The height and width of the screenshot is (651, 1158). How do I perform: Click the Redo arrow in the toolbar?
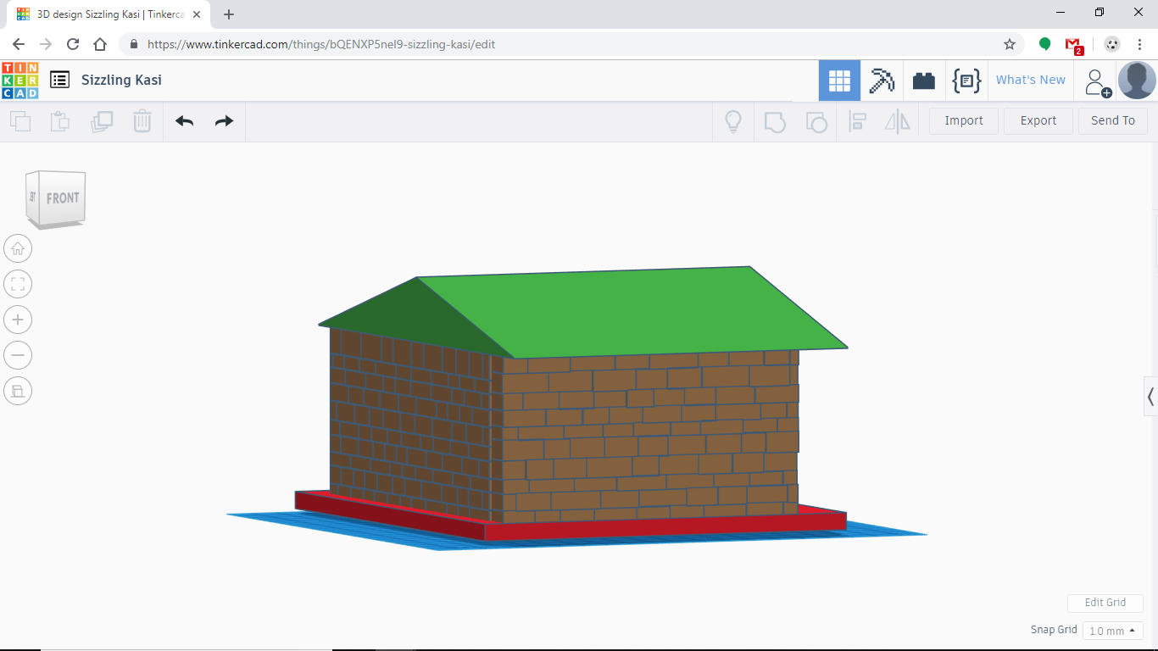point(223,121)
